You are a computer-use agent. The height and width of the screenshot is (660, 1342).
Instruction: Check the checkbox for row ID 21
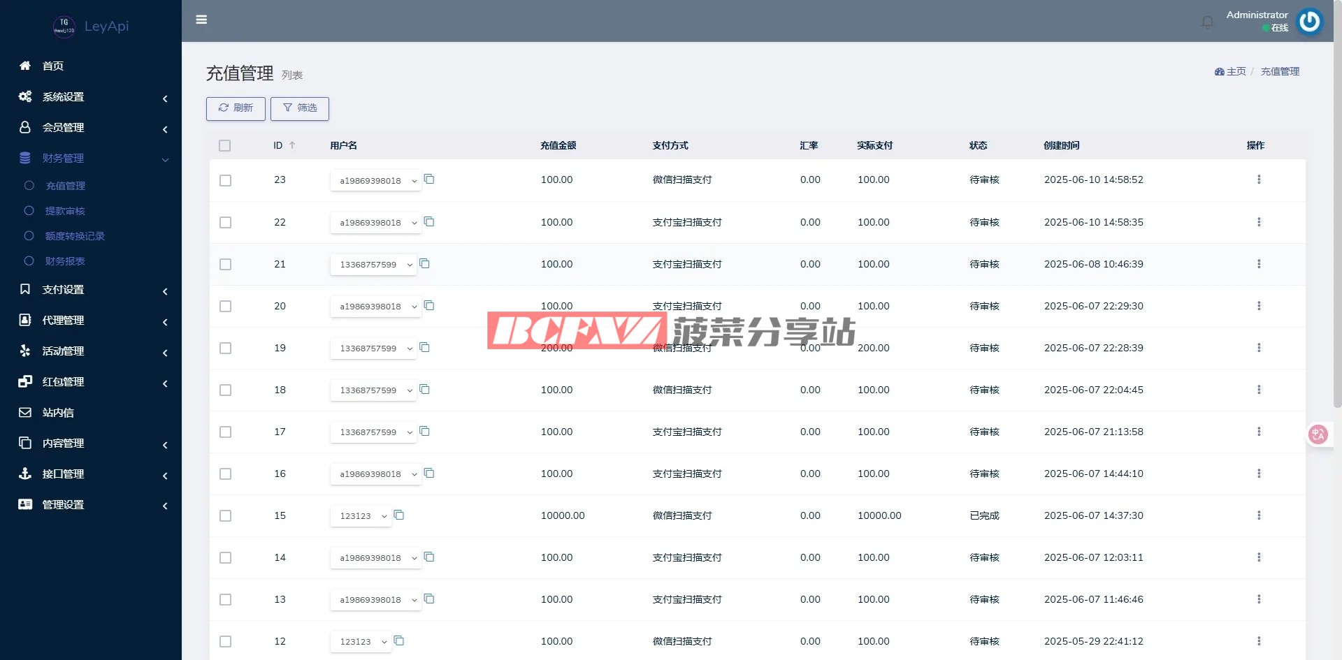(225, 264)
